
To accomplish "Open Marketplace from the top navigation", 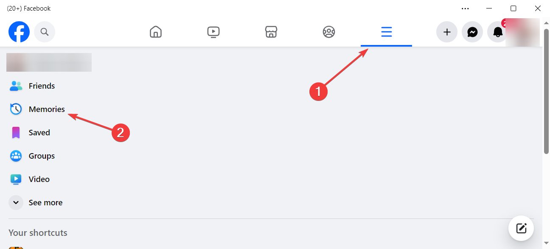I will 271,32.
